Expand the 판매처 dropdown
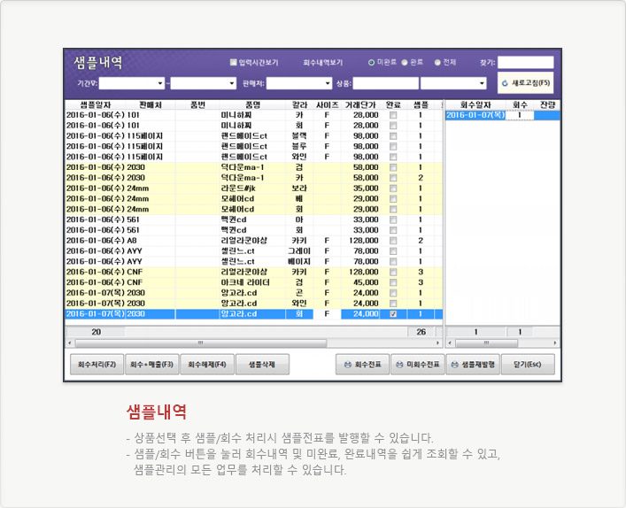The width and height of the screenshot is (626, 508). 328,83
